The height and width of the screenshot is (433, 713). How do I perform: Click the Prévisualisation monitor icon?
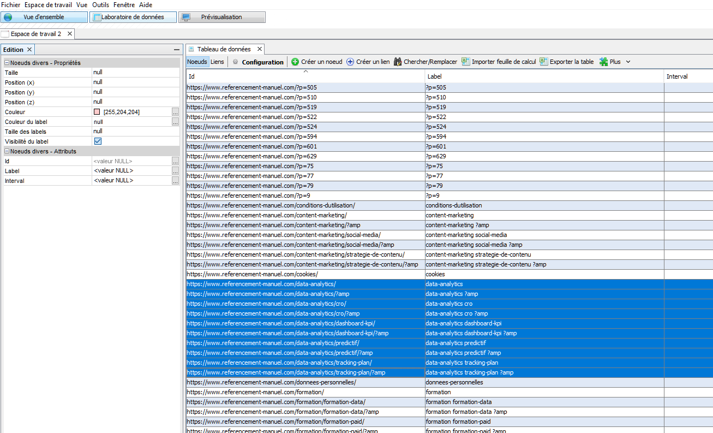[x=186, y=17]
